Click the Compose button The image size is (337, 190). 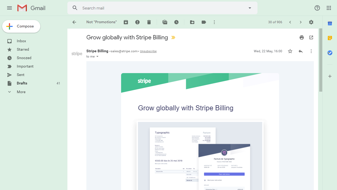point(21,26)
